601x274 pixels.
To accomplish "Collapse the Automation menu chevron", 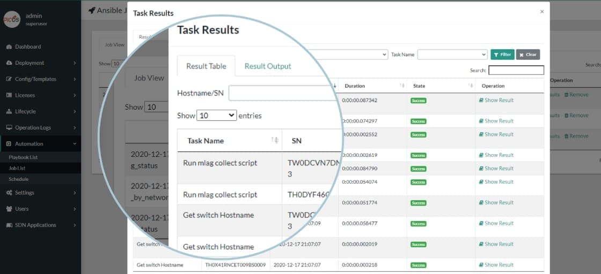I will pos(75,143).
